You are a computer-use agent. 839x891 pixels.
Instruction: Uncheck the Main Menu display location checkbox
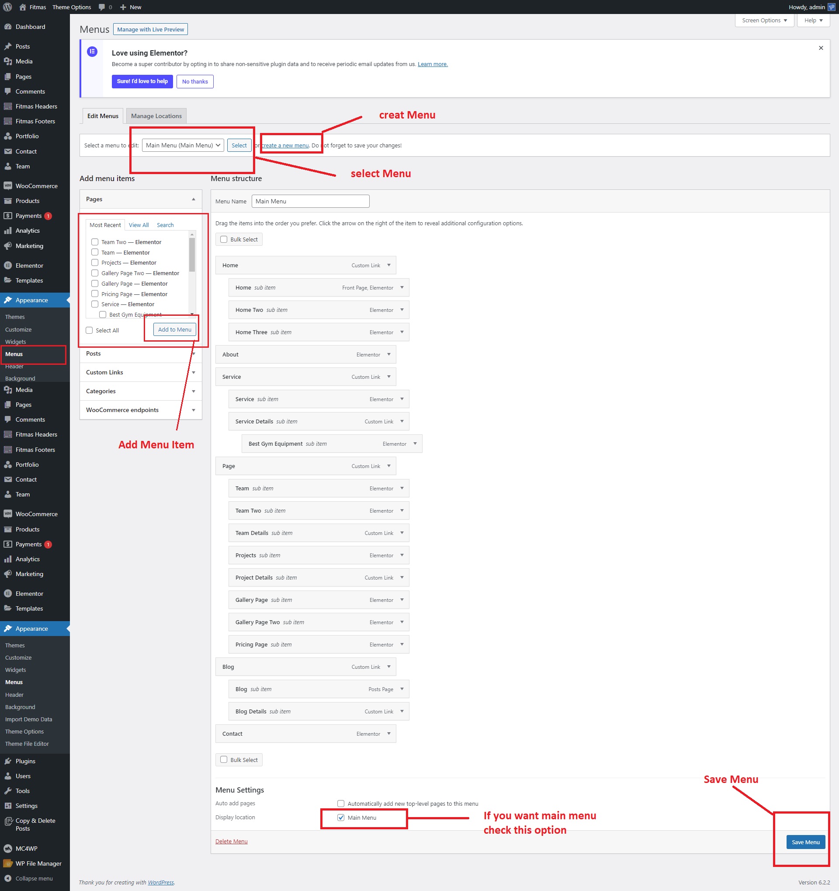341,818
